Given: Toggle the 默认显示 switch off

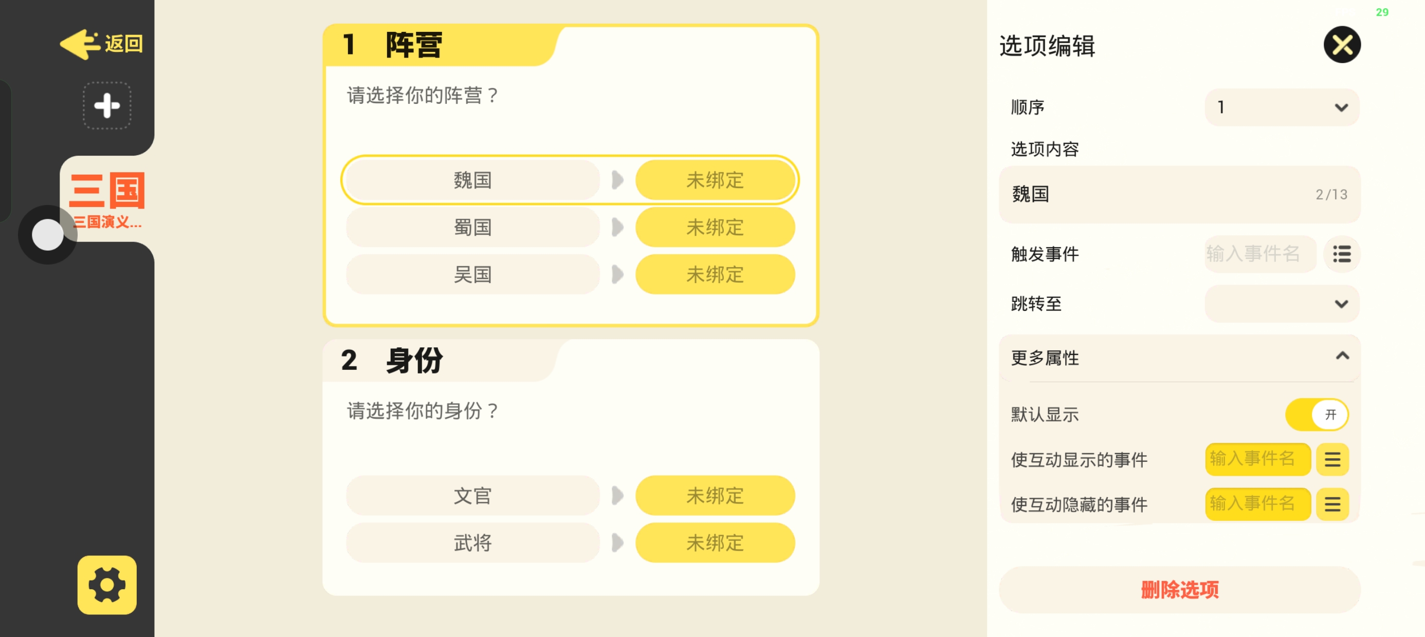Looking at the screenshot, I should 1317,415.
